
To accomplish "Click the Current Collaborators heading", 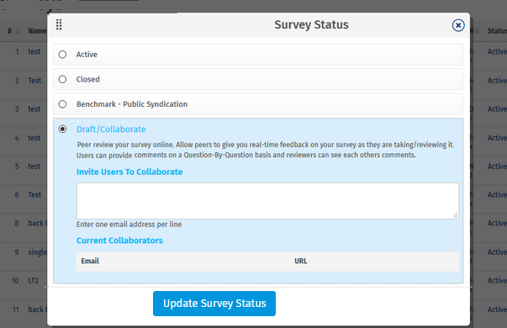I will 119,241.
